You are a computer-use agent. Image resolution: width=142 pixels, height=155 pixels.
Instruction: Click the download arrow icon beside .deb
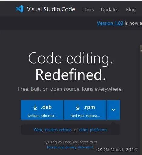(35, 107)
